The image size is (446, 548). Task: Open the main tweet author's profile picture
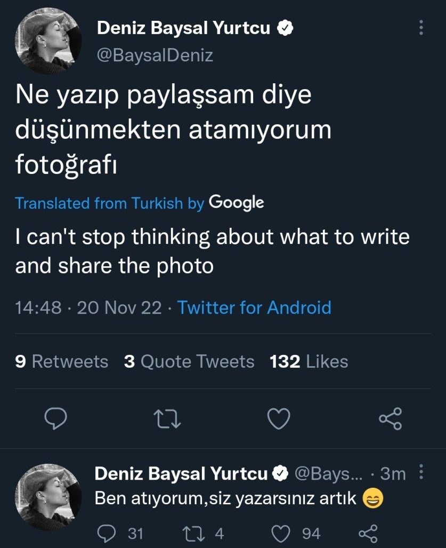(48, 41)
